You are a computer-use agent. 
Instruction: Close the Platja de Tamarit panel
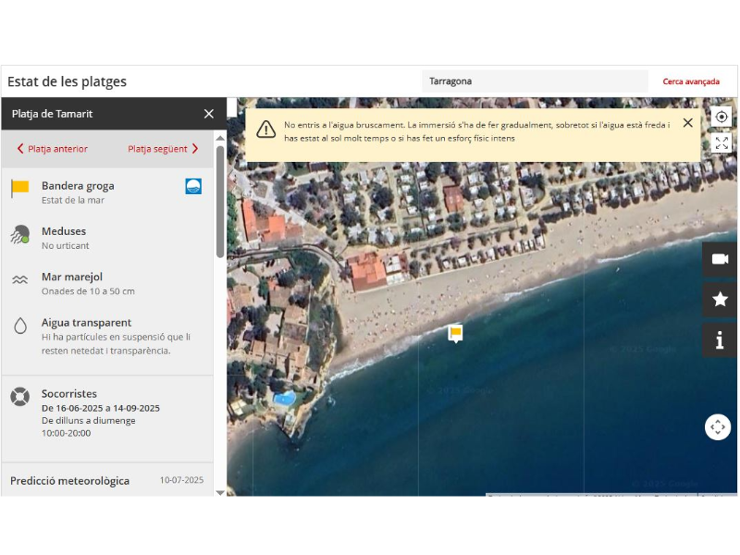[x=209, y=114]
